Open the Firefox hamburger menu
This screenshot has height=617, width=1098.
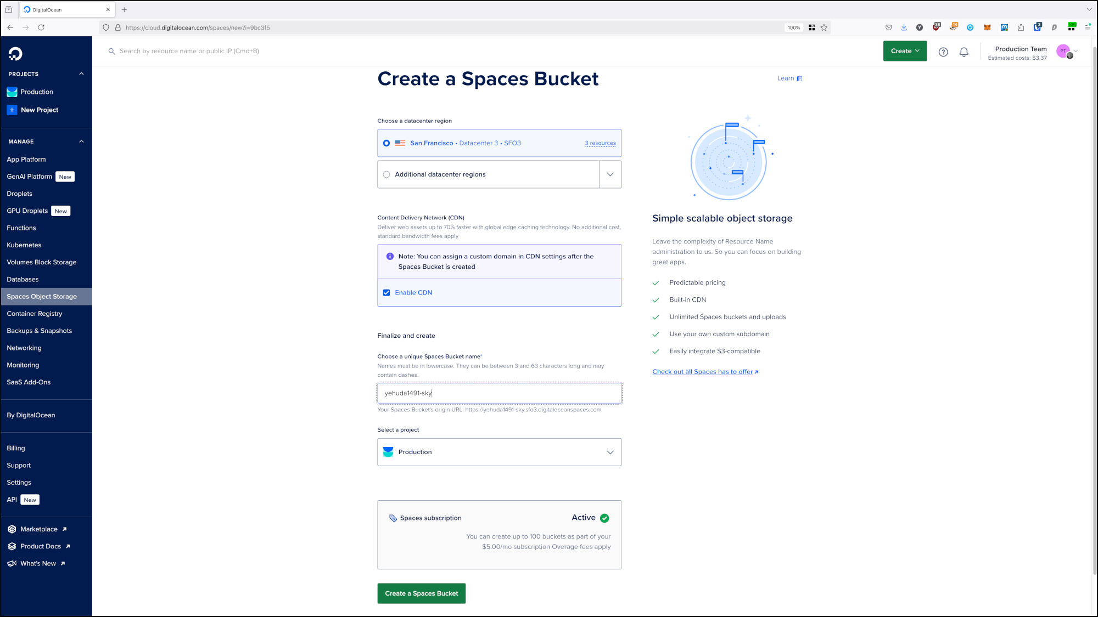point(1088,27)
